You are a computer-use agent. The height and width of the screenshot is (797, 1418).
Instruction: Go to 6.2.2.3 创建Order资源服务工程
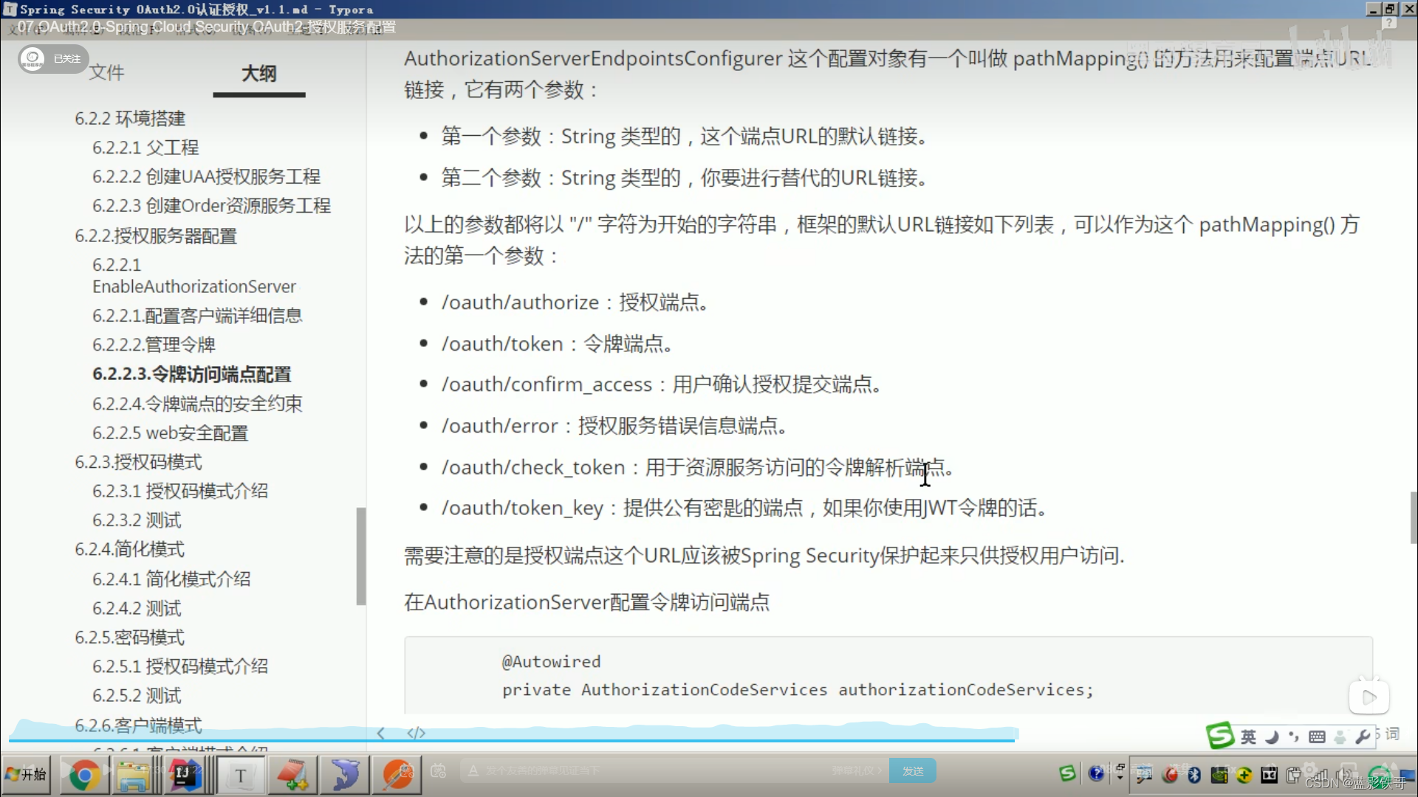point(211,205)
